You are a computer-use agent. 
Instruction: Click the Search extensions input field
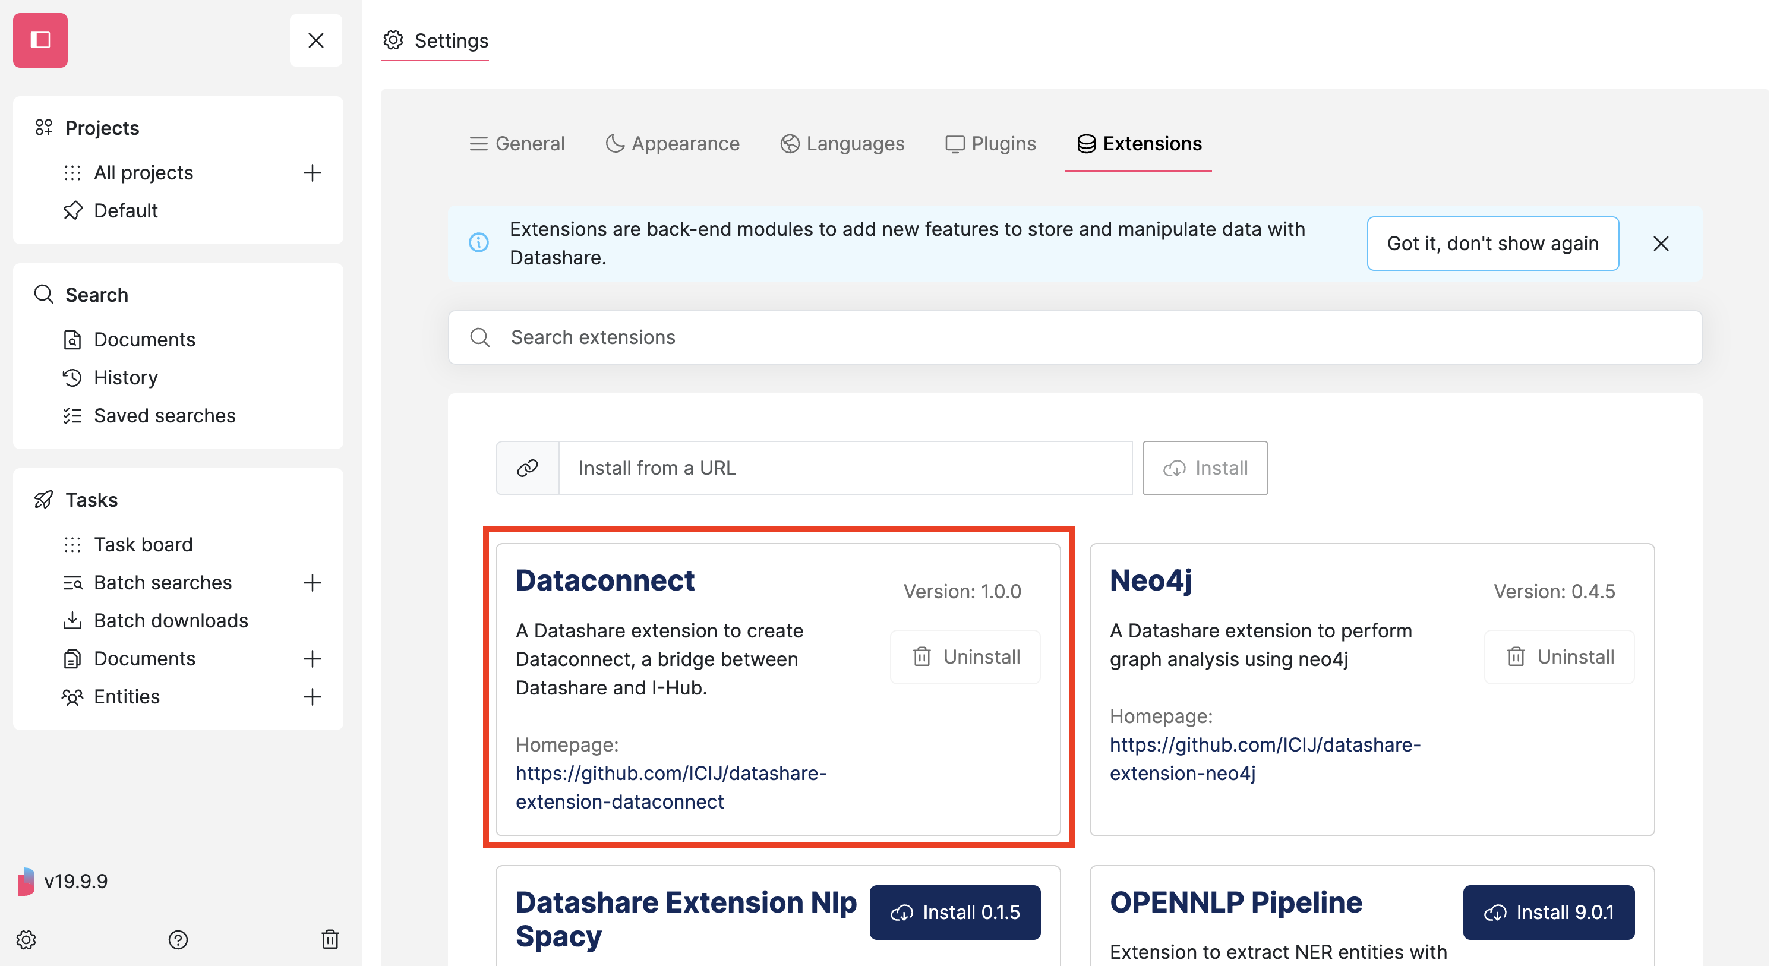pos(967,337)
